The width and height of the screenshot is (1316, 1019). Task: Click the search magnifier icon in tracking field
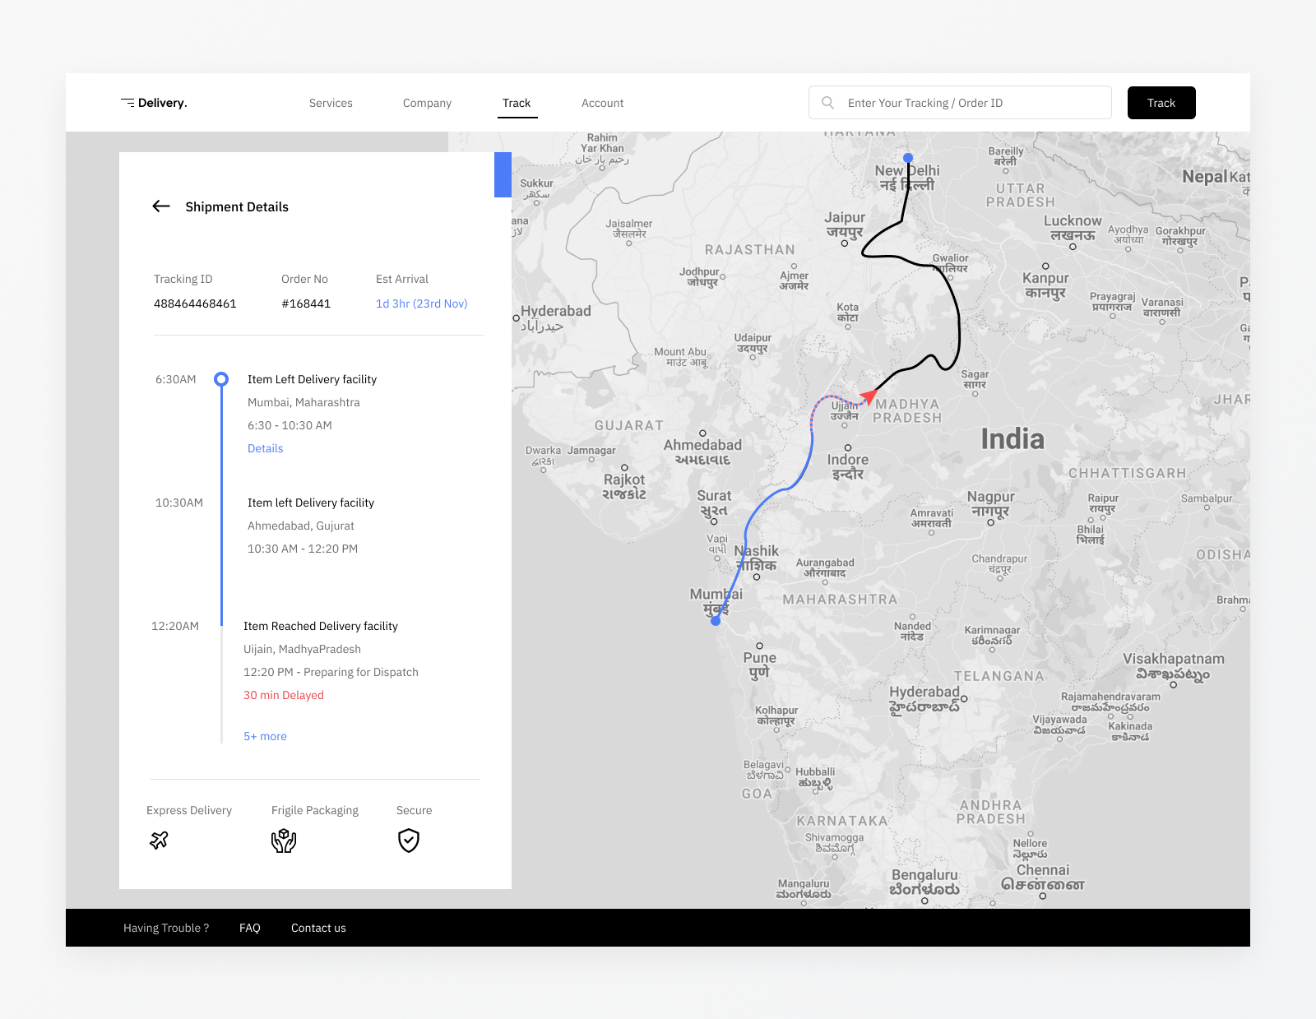(x=827, y=102)
